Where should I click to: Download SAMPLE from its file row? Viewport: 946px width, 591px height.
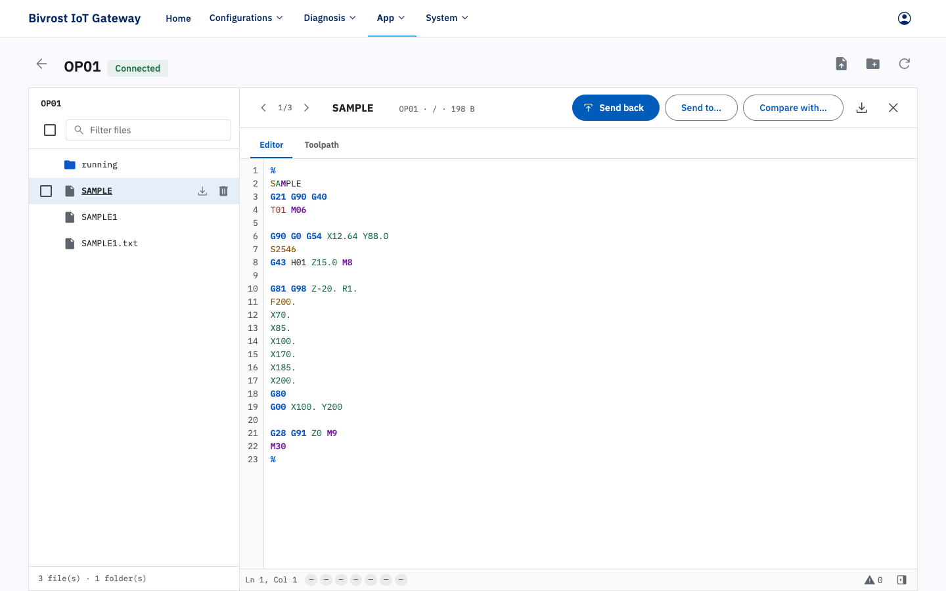pos(202,191)
